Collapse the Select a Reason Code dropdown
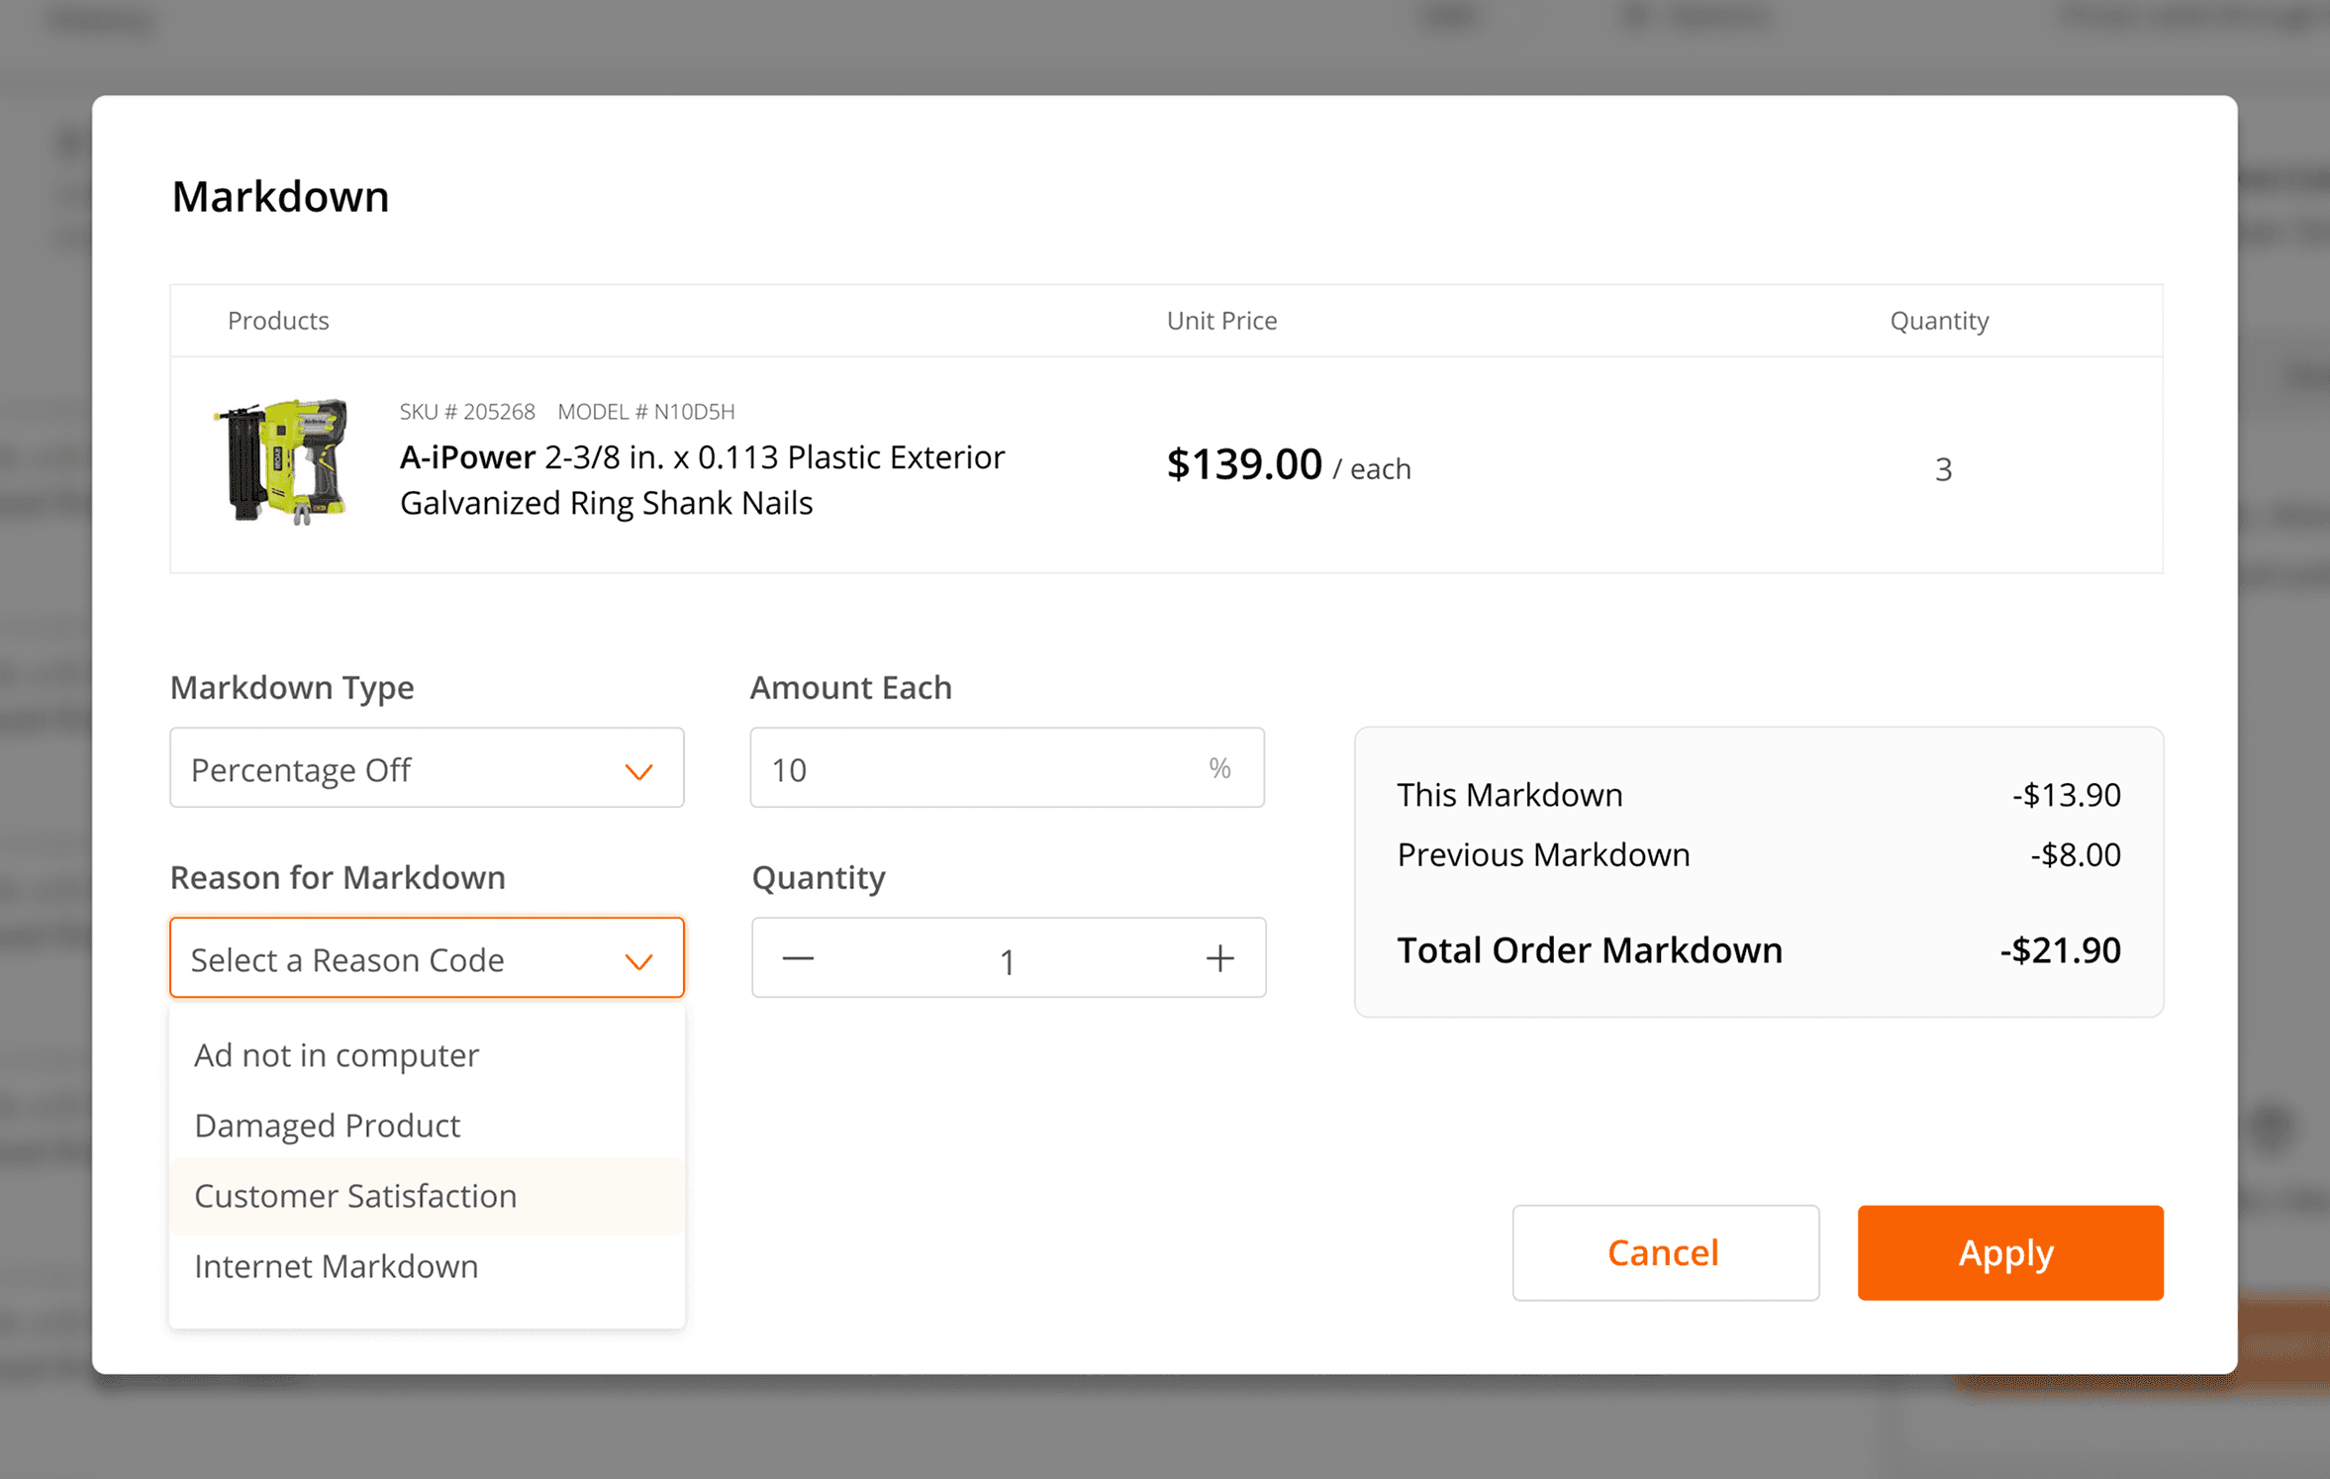 click(426, 958)
